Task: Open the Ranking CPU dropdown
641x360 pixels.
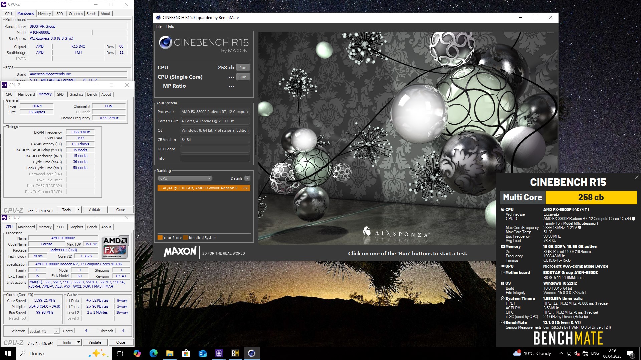Action: 185,178
